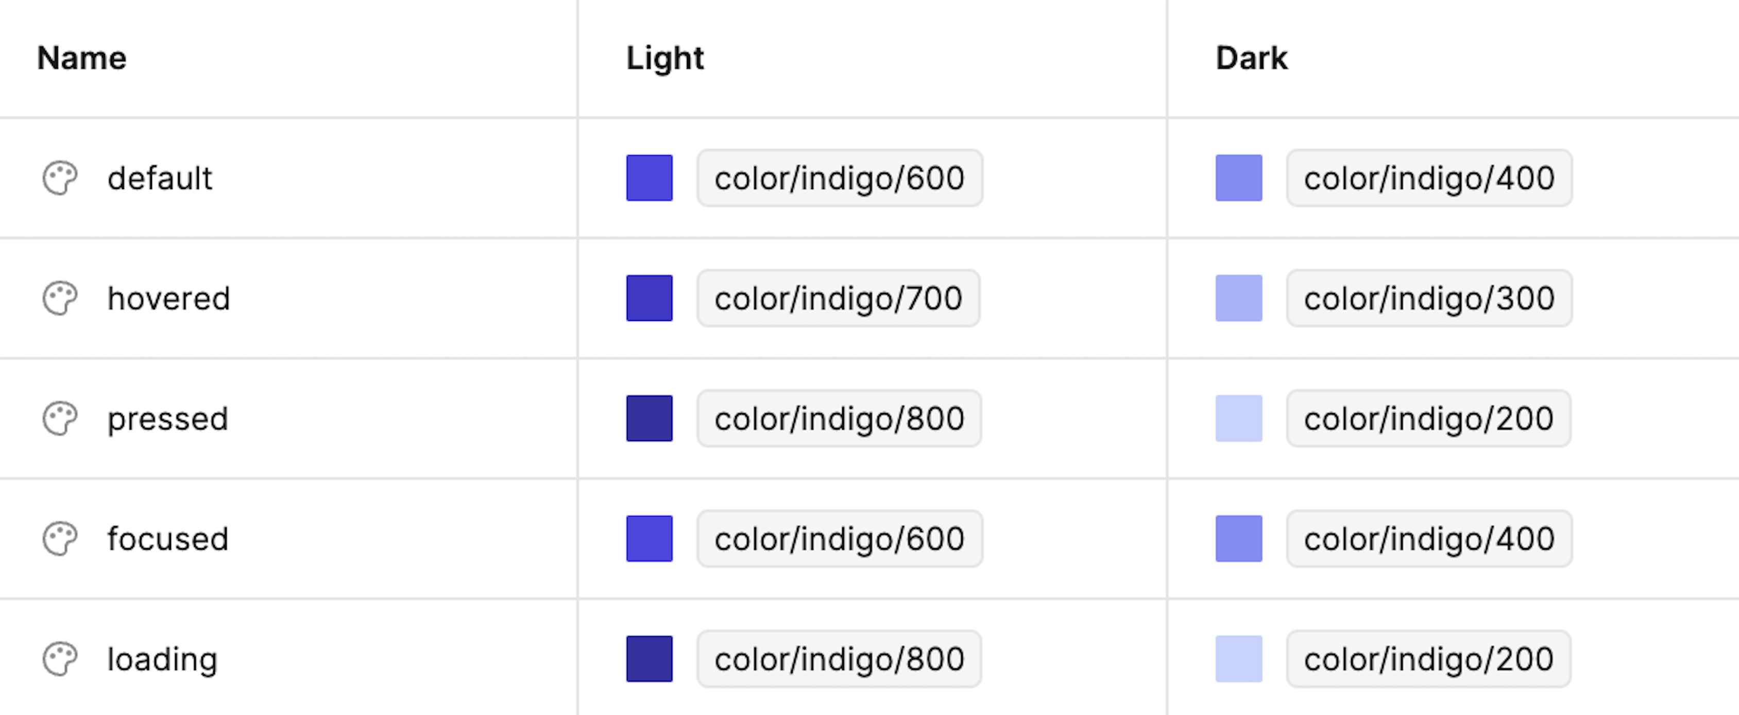Open the Light color swatch for pressed

[x=650, y=419]
